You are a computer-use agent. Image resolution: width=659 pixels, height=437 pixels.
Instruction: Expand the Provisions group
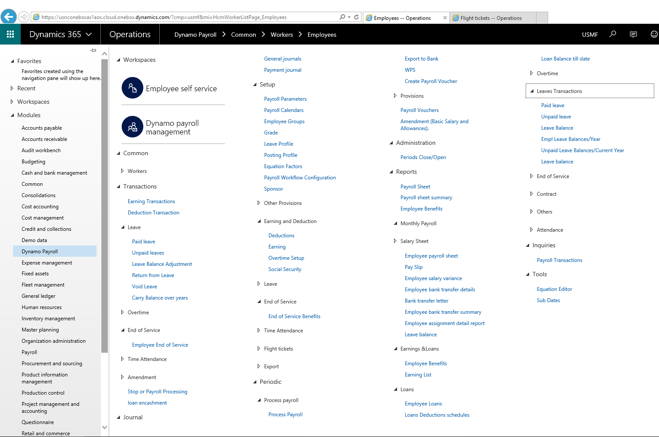(395, 96)
